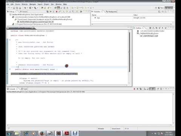The image size is (181, 136).
Task: Switch to the Java perspective button
Action: [x=161, y=8]
